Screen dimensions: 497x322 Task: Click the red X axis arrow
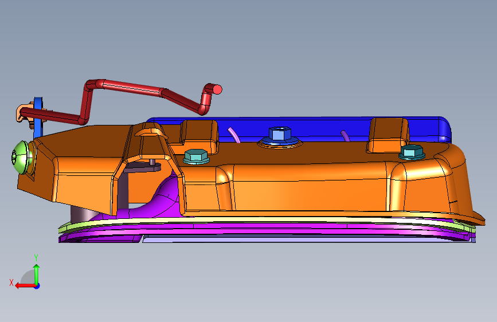25,286
